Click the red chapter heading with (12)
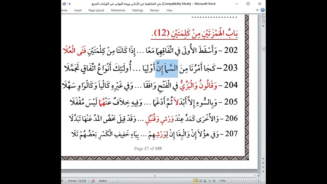 pos(195,33)
